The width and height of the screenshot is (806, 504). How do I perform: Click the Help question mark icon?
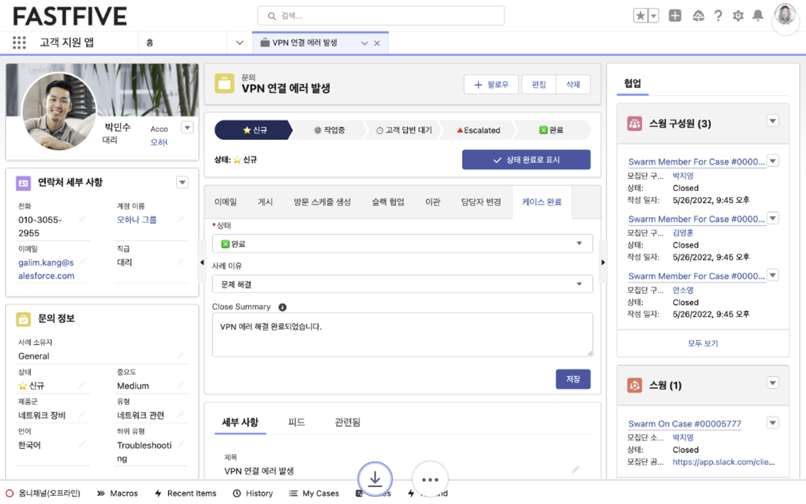(718, 16)
